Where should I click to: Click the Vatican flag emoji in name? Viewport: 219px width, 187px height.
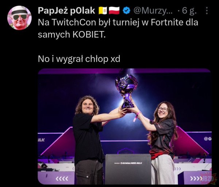tap(103, 11)
